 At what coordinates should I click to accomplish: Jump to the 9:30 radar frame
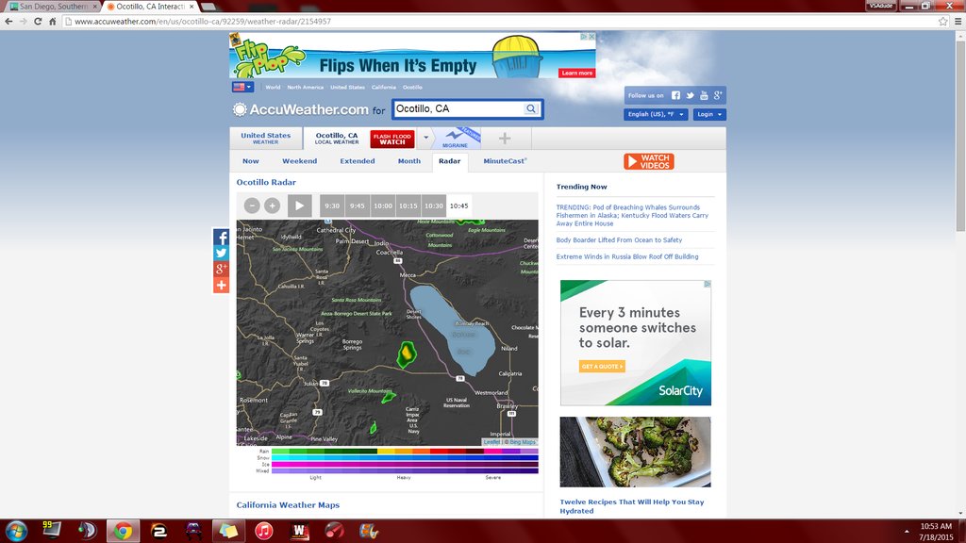click(x=332, y=206)
